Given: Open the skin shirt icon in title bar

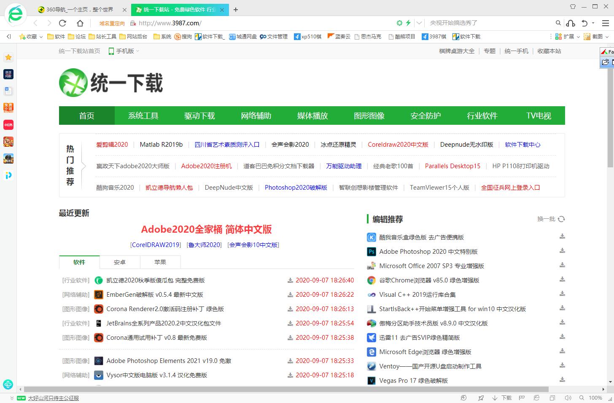Looking at the screenshot, I should point(573,6).
